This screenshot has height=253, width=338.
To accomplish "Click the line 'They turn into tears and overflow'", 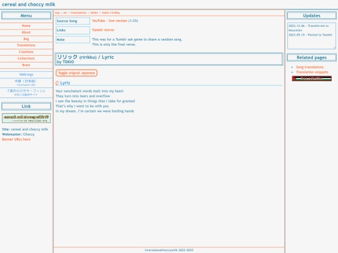I will pyautogui.click(x=83, y=96).
